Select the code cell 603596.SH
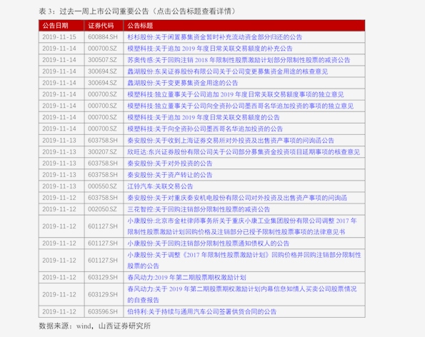This screenshot has height=337, width=425. tap(103, 311)
